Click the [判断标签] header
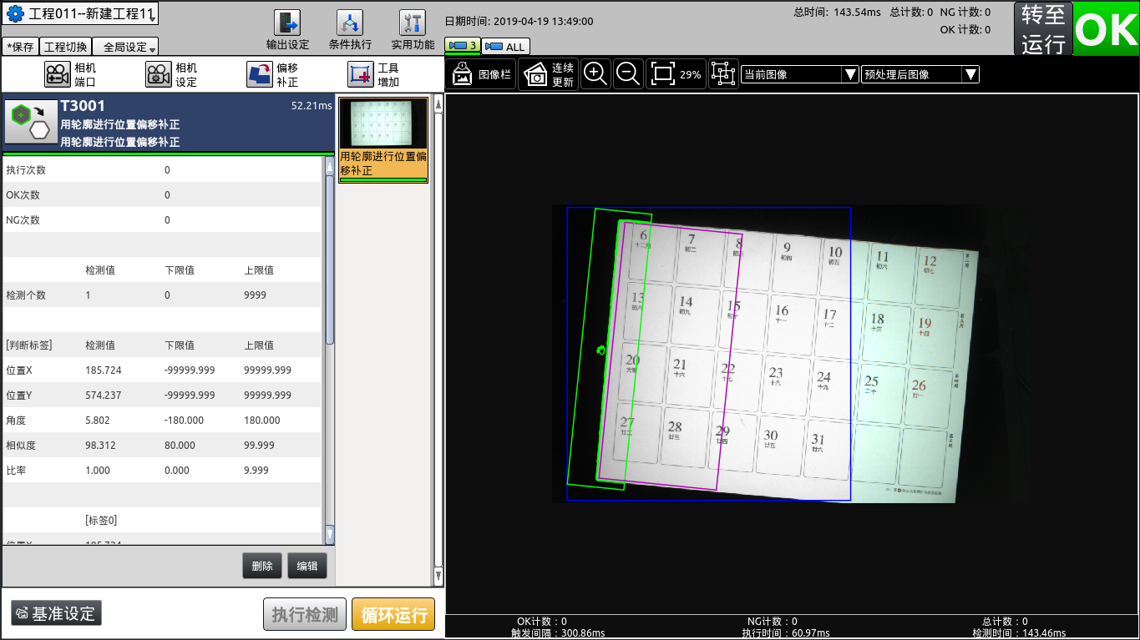 pos(29,345)
